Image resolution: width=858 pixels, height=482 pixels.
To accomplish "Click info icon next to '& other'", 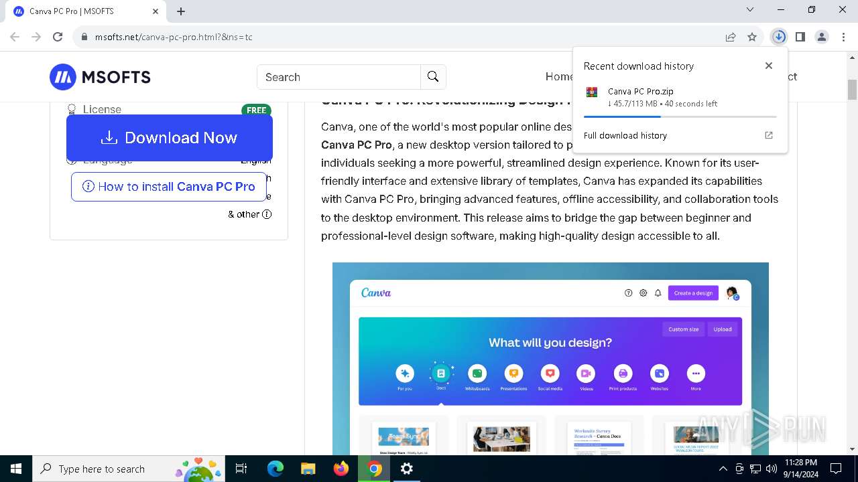I will 267,214.
